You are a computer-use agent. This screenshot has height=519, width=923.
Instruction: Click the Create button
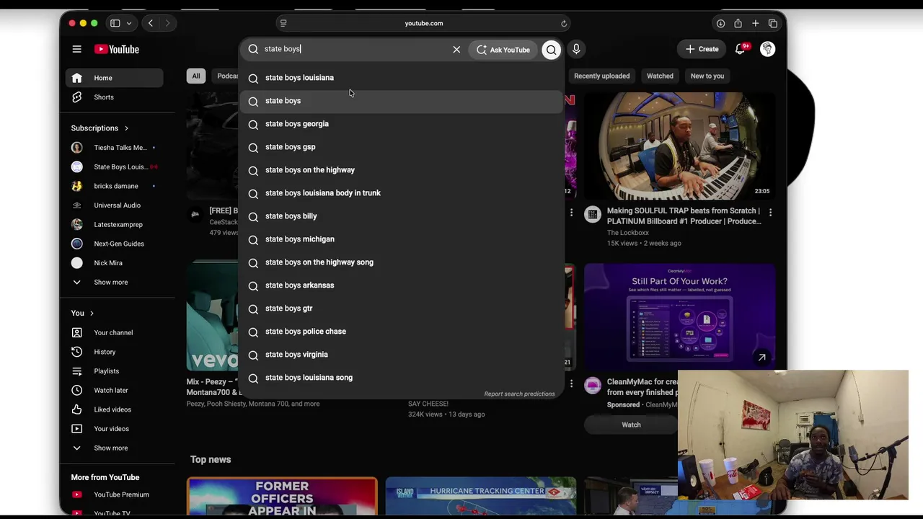click(702, 49)
